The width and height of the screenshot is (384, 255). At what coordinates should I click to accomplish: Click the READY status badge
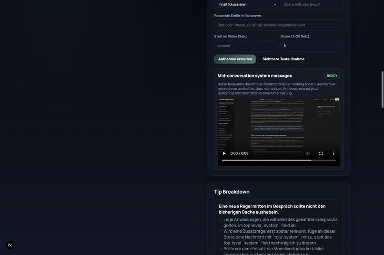[332, 76]
